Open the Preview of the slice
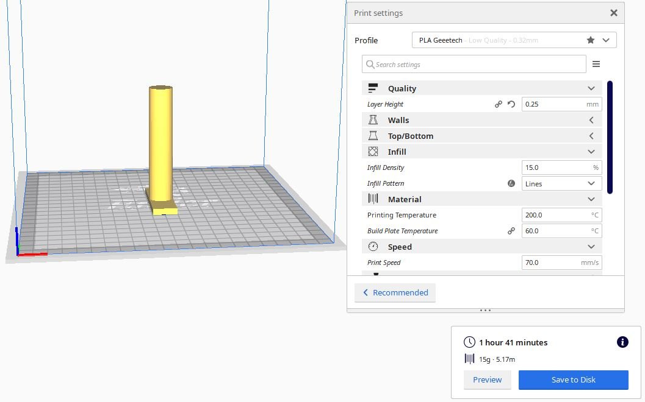The image size is (645, 402). (x=487, y=380)
